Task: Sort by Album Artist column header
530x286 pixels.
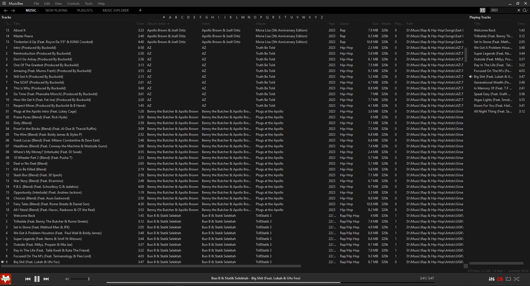Action: point(156,24)
